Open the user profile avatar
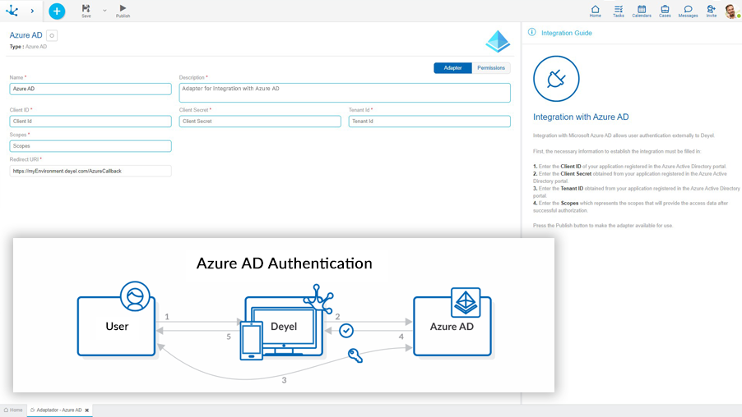 tap(731, 11)
